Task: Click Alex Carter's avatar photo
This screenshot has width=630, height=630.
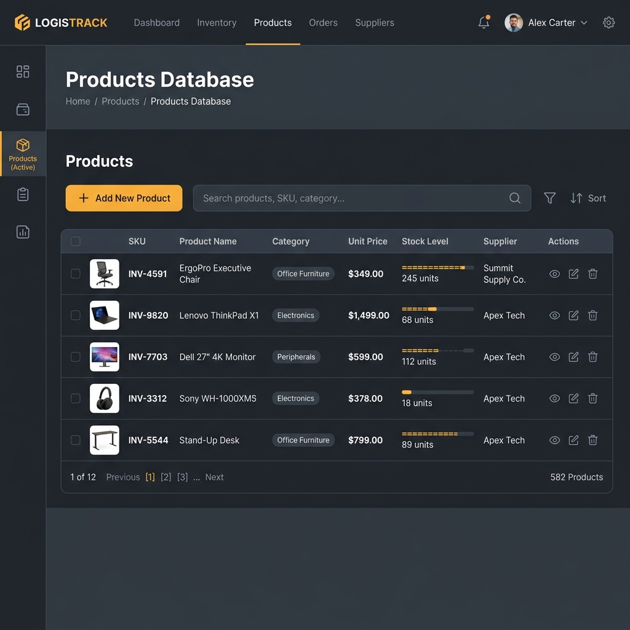Action: click(x=514, y=23)
